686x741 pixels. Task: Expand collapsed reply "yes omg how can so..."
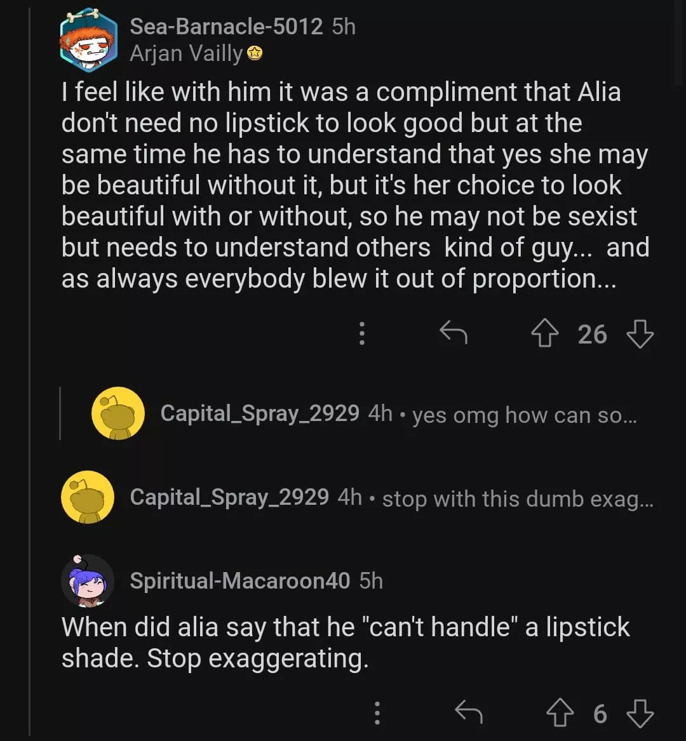pos(524,415)
